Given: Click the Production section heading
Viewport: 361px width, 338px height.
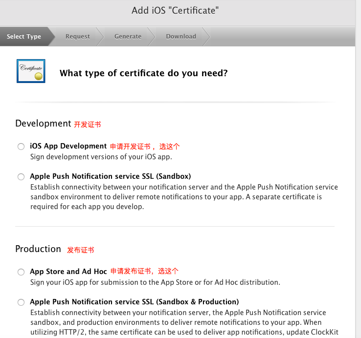Looking at the screenshot, I should pos(38,249).
